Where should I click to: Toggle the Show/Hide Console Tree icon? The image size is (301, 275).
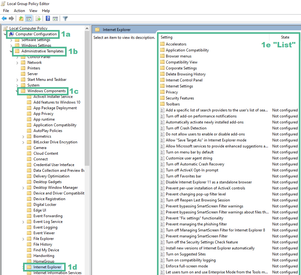(x=28, y=19)
